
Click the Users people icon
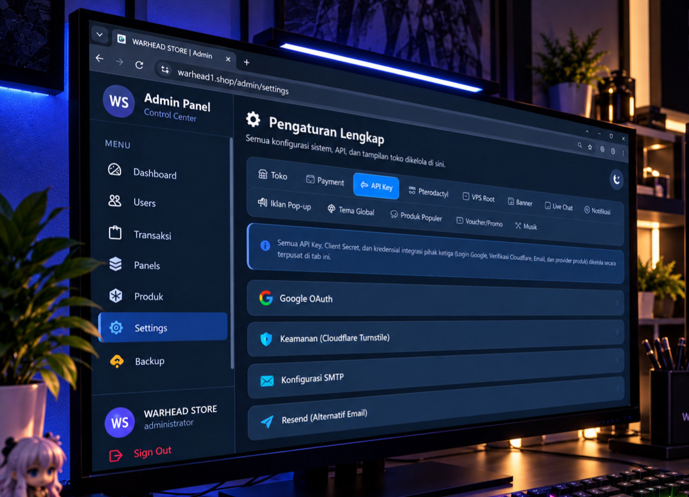coord(114,201)
